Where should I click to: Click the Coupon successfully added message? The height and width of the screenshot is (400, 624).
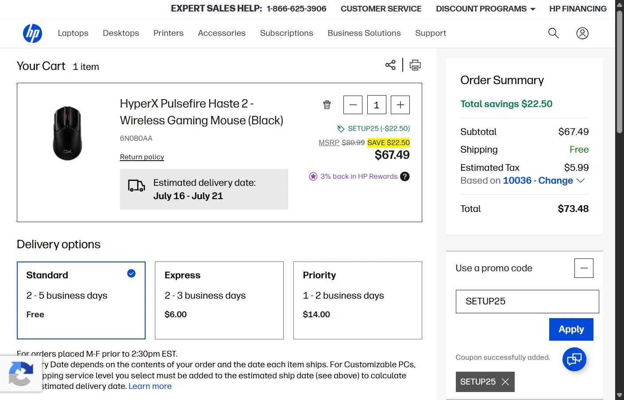tap(503, 358)
